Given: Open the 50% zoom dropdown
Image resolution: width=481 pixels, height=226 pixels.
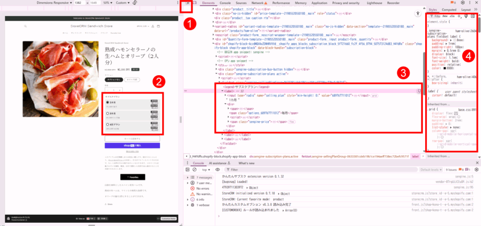Looking at the screenshot, I should tap(108, 3).
